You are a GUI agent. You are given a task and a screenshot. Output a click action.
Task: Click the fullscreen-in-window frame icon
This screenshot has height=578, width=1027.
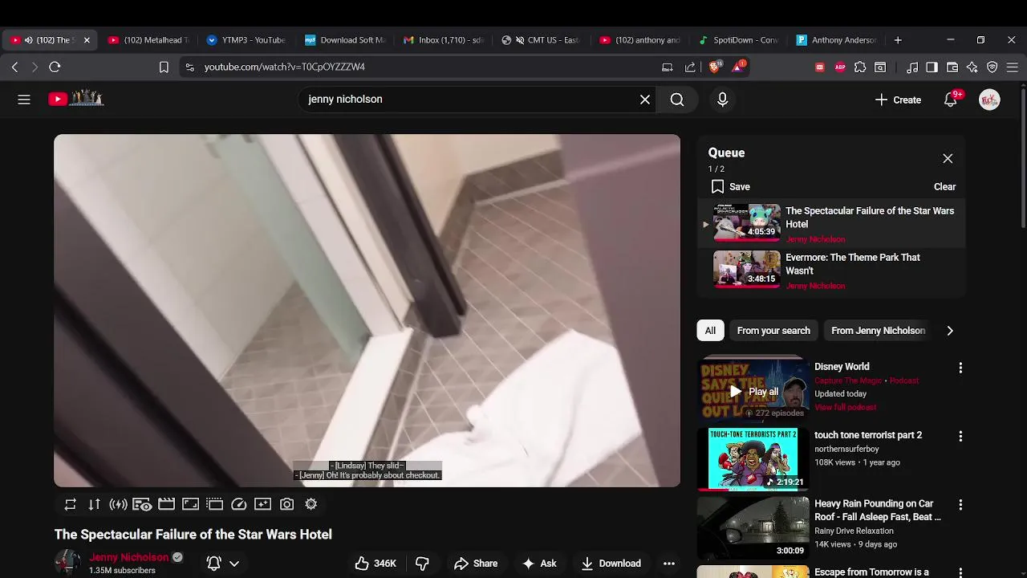tap(190, 504)
